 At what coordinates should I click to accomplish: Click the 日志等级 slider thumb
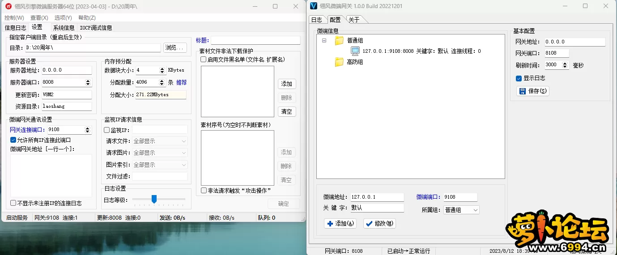(154, 199)
